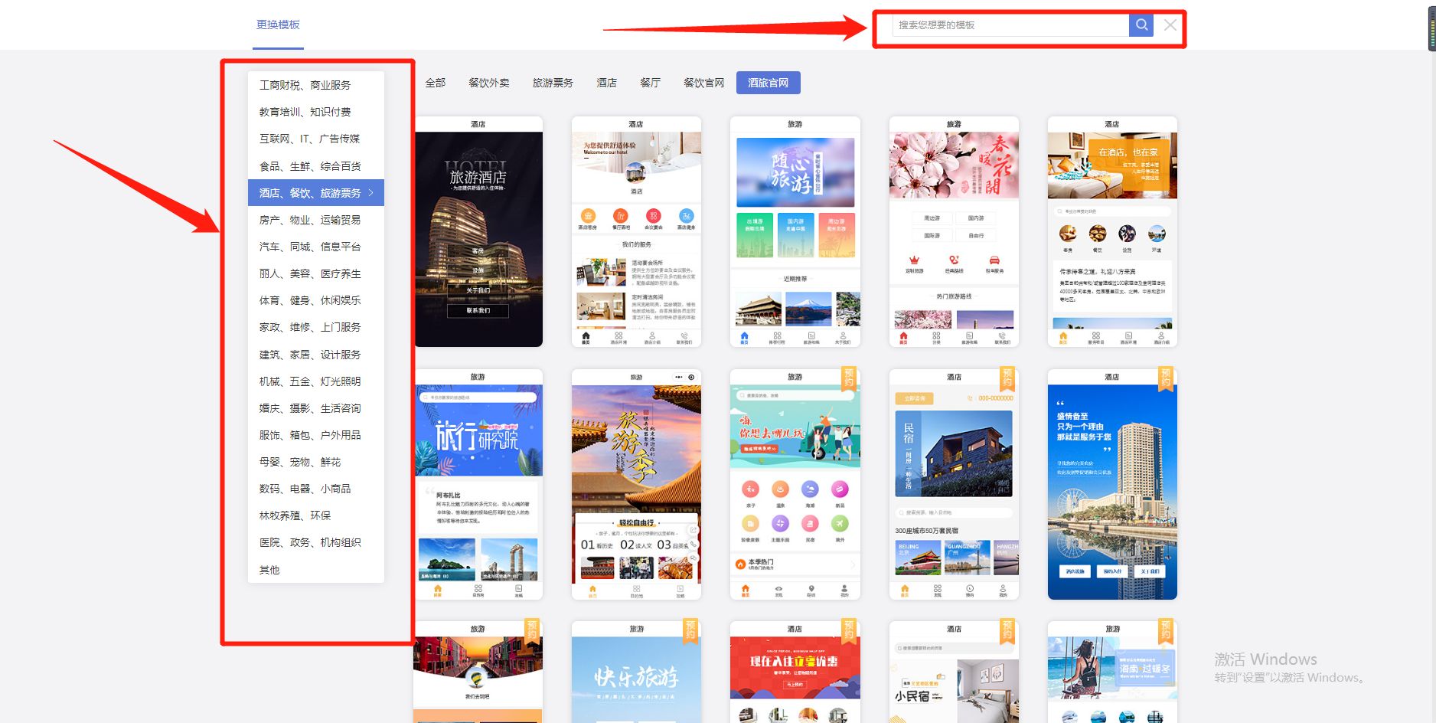The image size is (1436, 723).
Task: Select the red 会议宴会 circle icon
Action: point(653,217)
